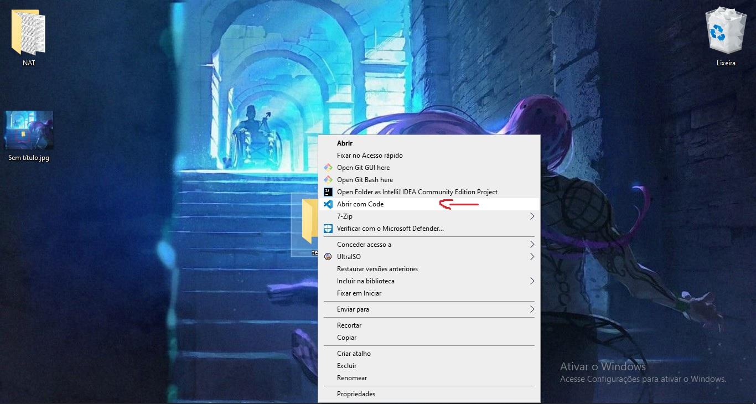Click the Git GUI icon in the context menu
Image resolution: width=756 pixels, height=404 pixels.
tap(329, 167)
